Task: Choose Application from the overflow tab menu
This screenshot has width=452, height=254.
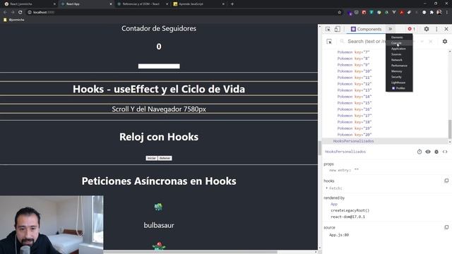Action: click(399, 49)
